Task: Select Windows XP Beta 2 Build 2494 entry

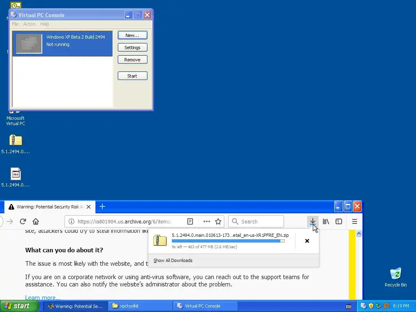Action: [63, 43]
